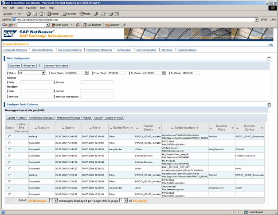Click the Google toolbar logo
The height and width of the screenshot is (215, 278).
click(8, 25)
